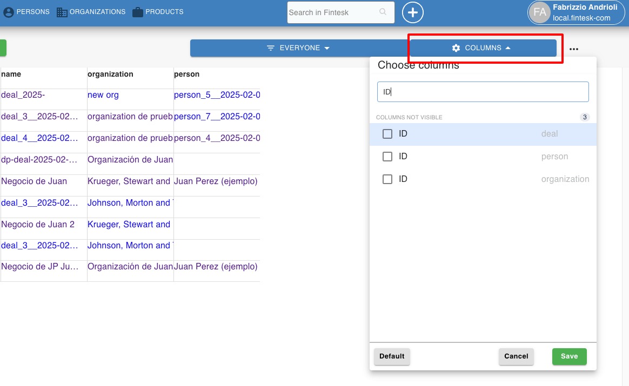The width and height of the screenshot is (629, 386).
Task: Click the Organizations building icon
Action: point(62,12)
